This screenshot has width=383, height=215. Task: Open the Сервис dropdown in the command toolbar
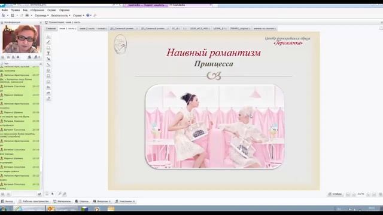pos(78,16)
